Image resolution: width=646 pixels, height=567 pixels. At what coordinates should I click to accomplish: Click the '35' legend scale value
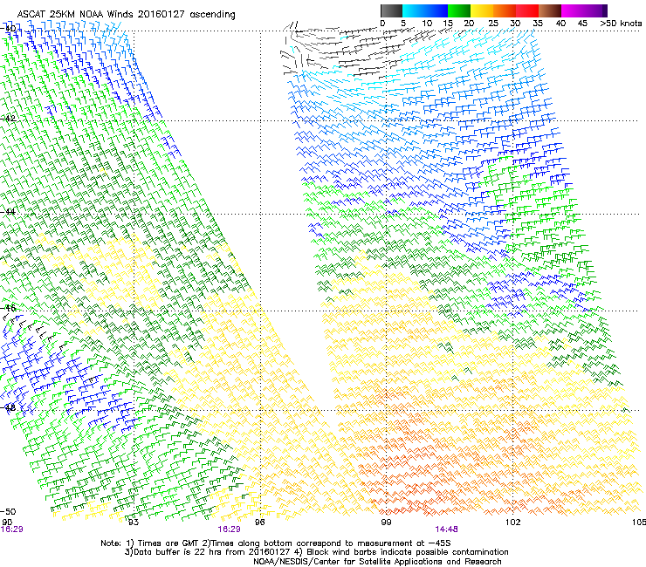(538, 24)
